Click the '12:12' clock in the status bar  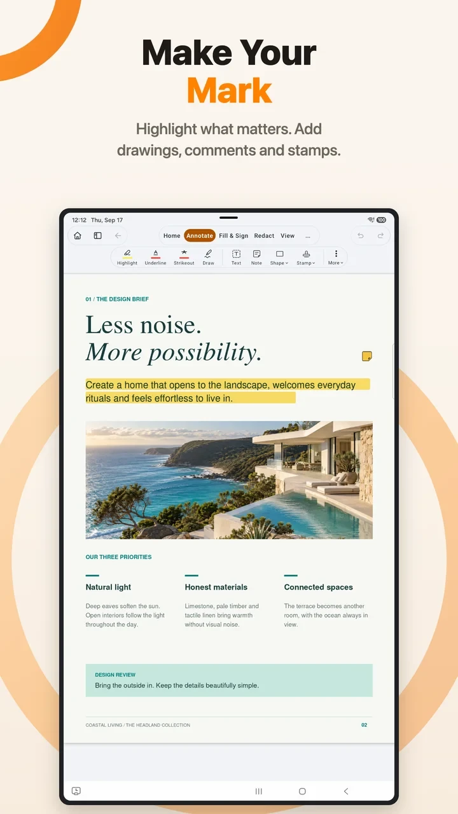pos(79,220)
